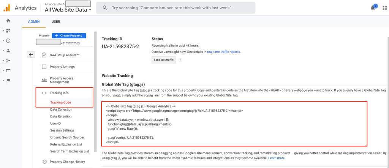Click inside the gtag.js tracking code box
The image size is (389, 168).
[234, 124]
